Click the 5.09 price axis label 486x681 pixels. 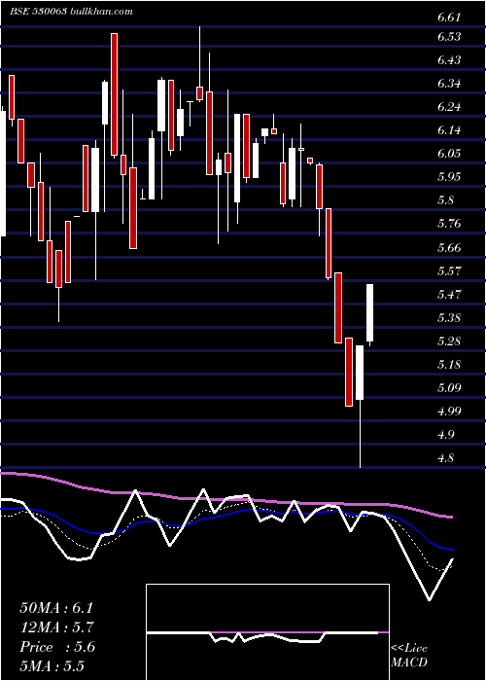[x=448, y=388]
